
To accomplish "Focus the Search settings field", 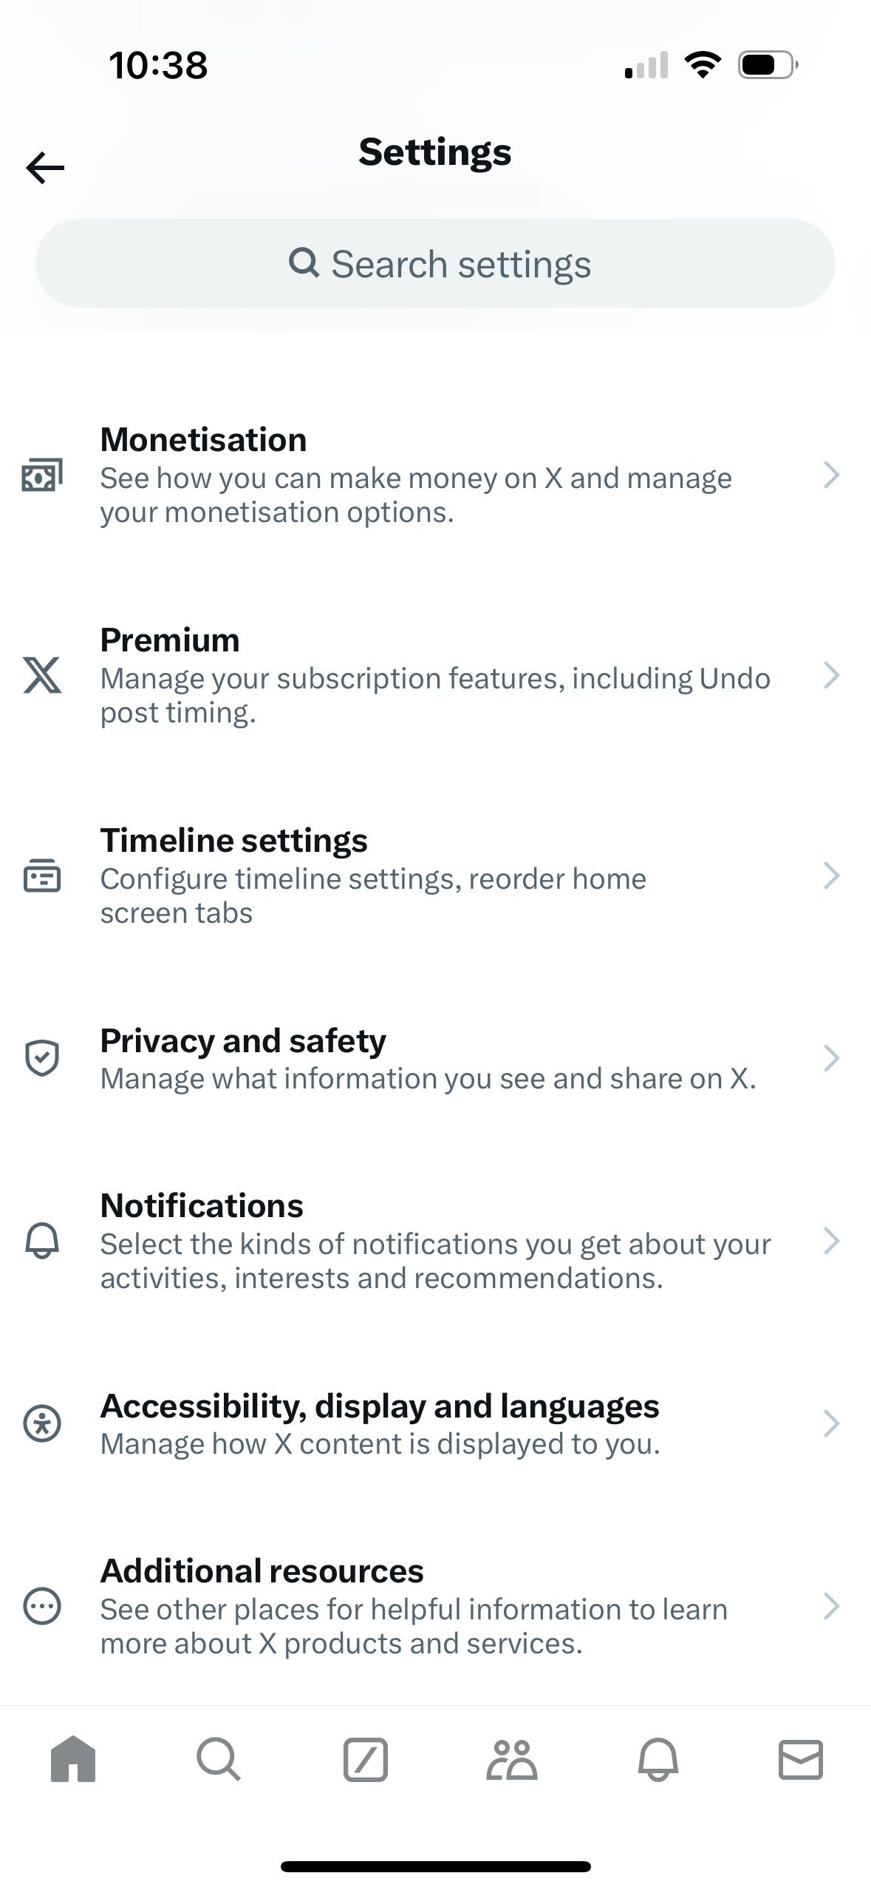I will (435, 263).
